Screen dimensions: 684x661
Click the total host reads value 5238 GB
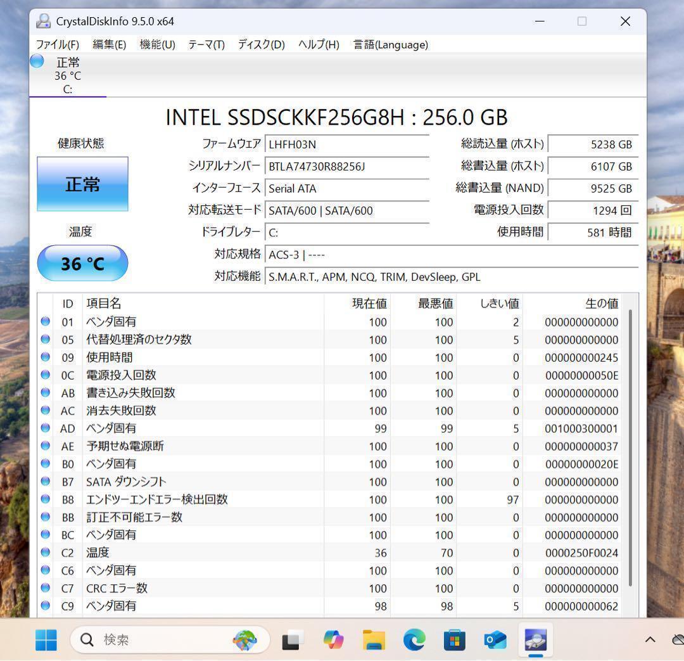click(593, 144)
